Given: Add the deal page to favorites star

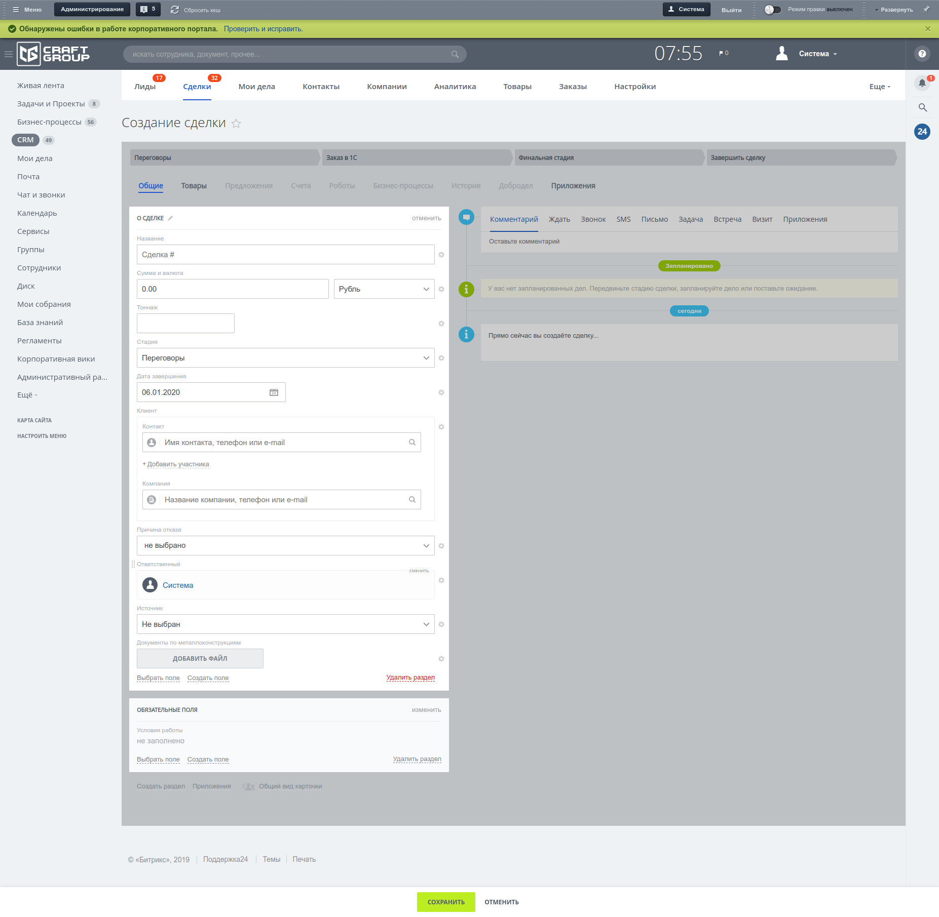Looking at the screenshot, I should (x=236, y=124).
